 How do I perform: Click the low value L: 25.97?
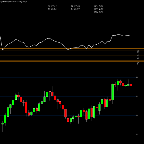pyautogui.click(x=75, y=9)
